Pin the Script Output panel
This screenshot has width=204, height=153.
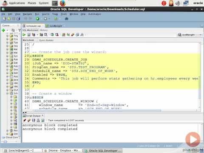tap(25, 120)
